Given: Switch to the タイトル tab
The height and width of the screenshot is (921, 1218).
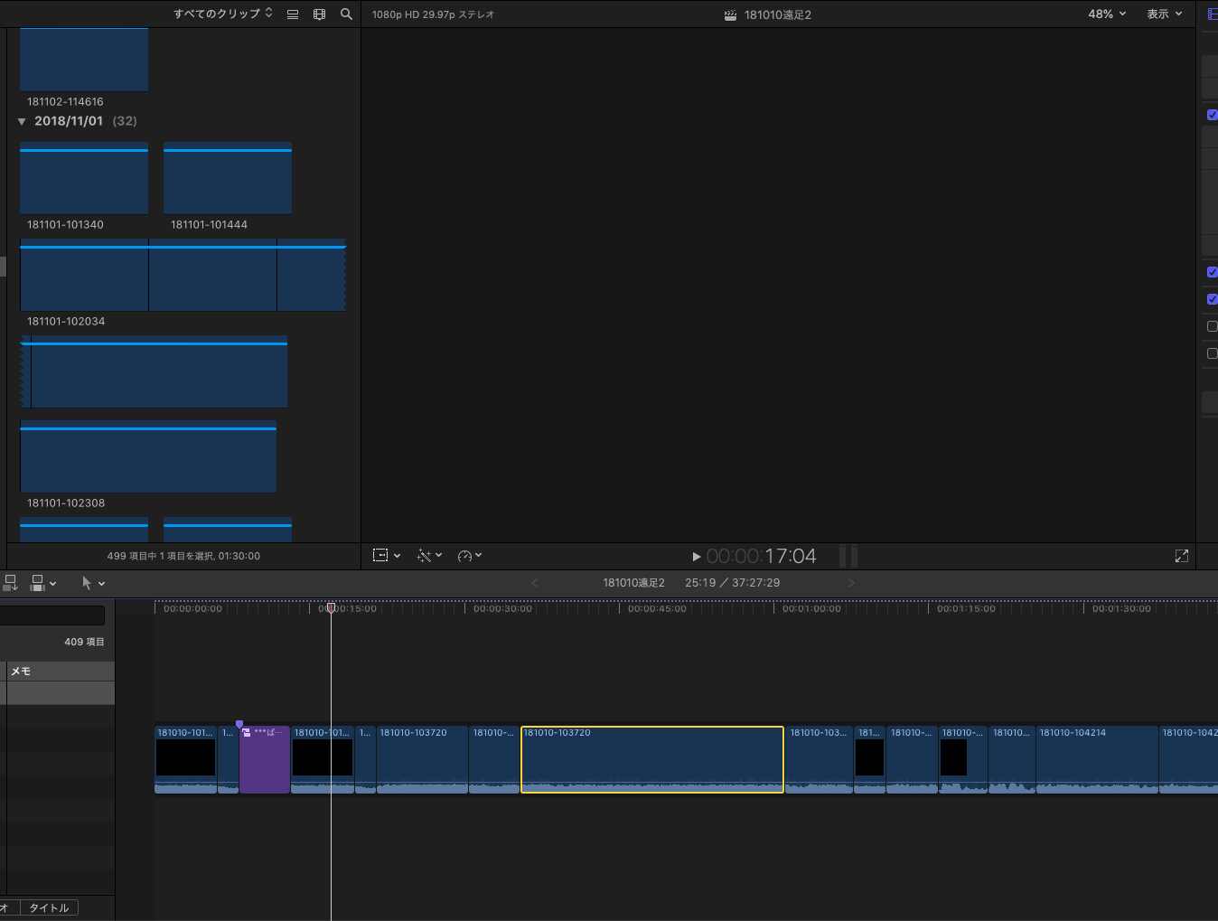Looking at the screenshot, I should coord(49,907).
